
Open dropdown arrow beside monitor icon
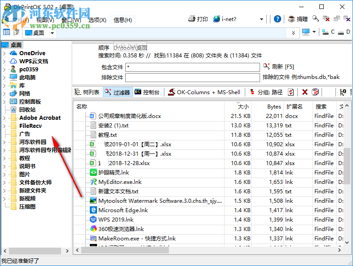[314, 32]
